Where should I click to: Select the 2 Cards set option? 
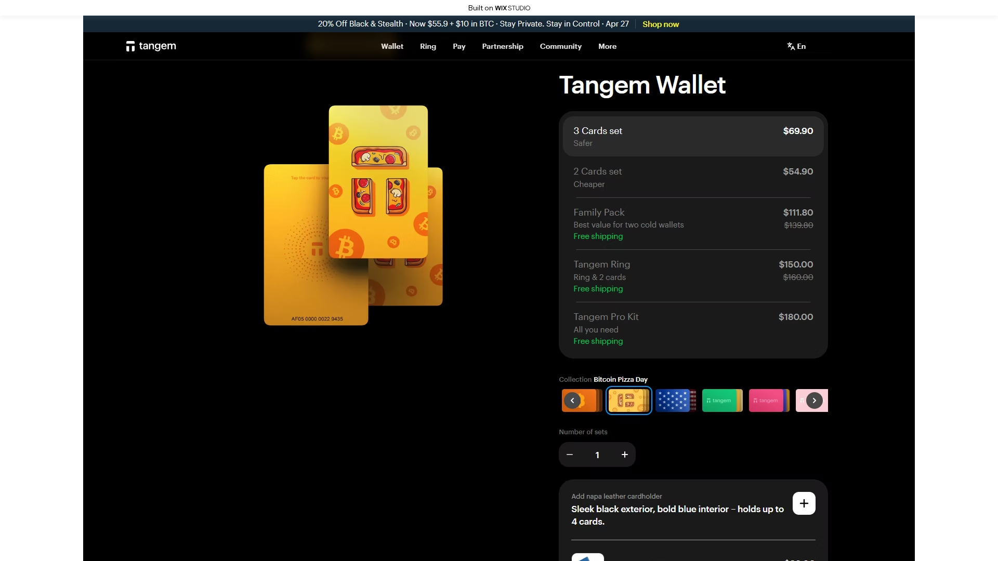tap(693, 177)
